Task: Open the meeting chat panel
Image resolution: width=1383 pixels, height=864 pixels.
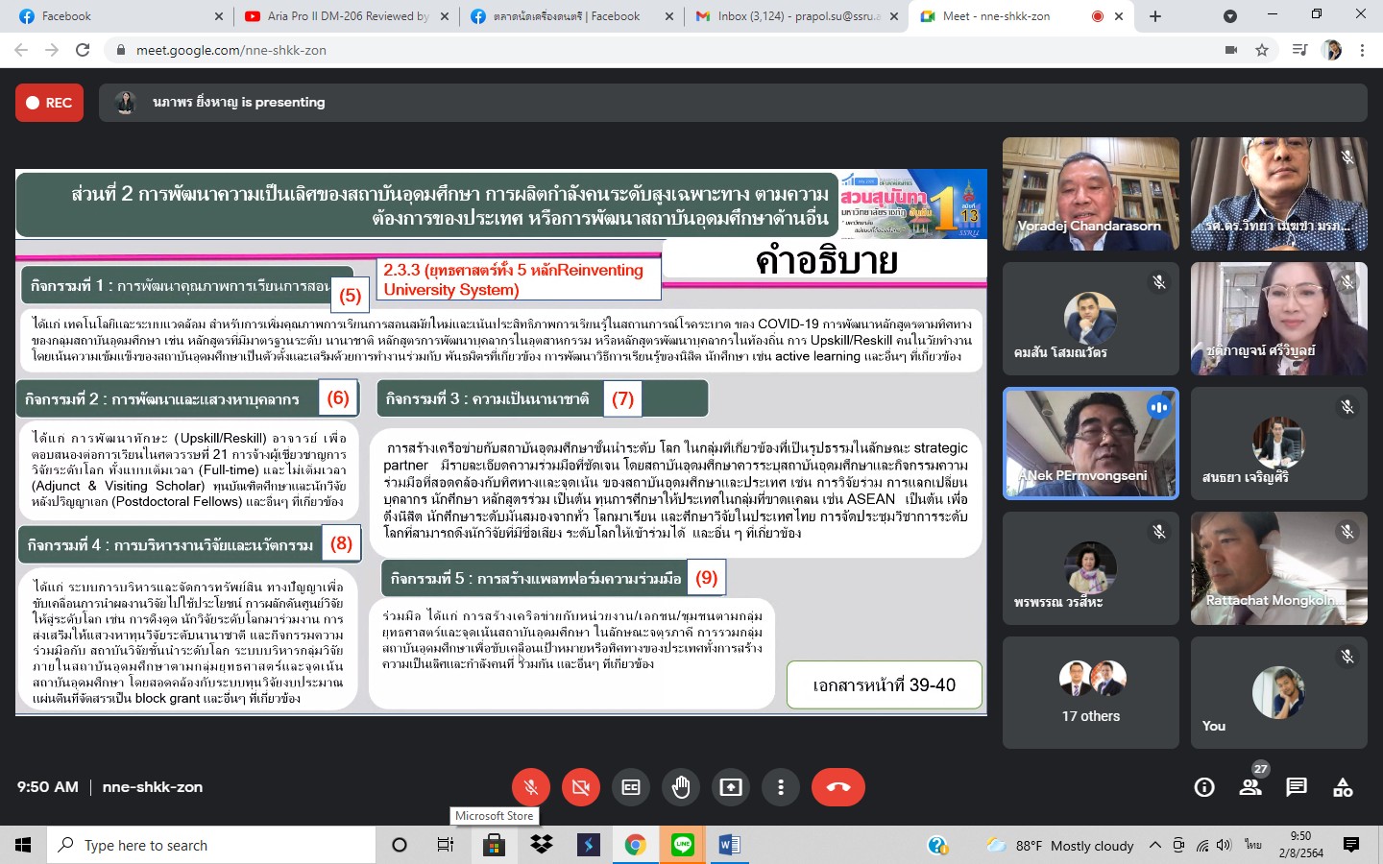Action: click(1297, 787)
